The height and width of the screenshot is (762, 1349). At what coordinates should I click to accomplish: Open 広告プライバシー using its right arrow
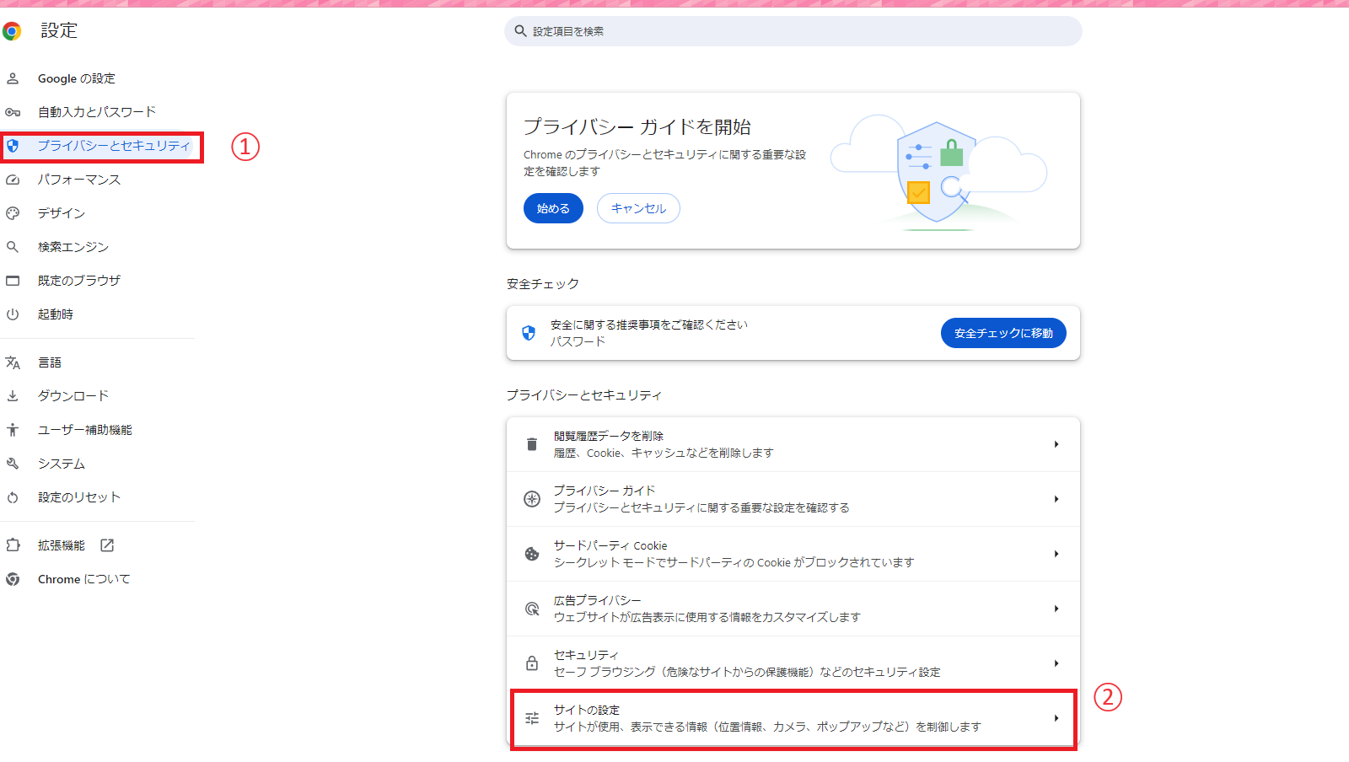pos(1056,609)
